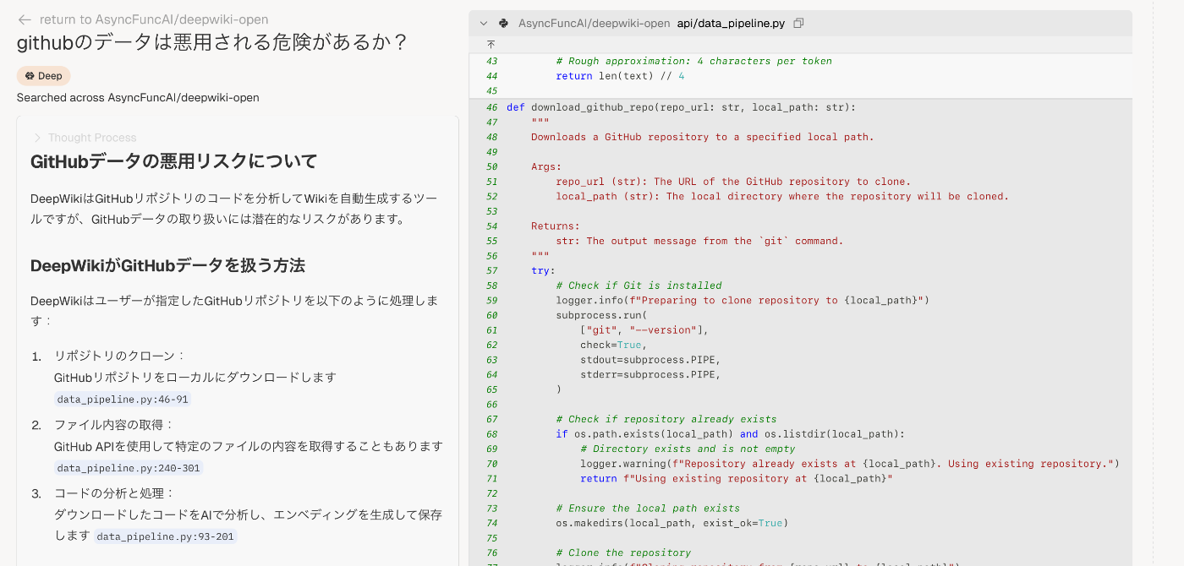
Task: Click code line return len(text) // 4
Action: pyautogui.click(x=620, y=76)
